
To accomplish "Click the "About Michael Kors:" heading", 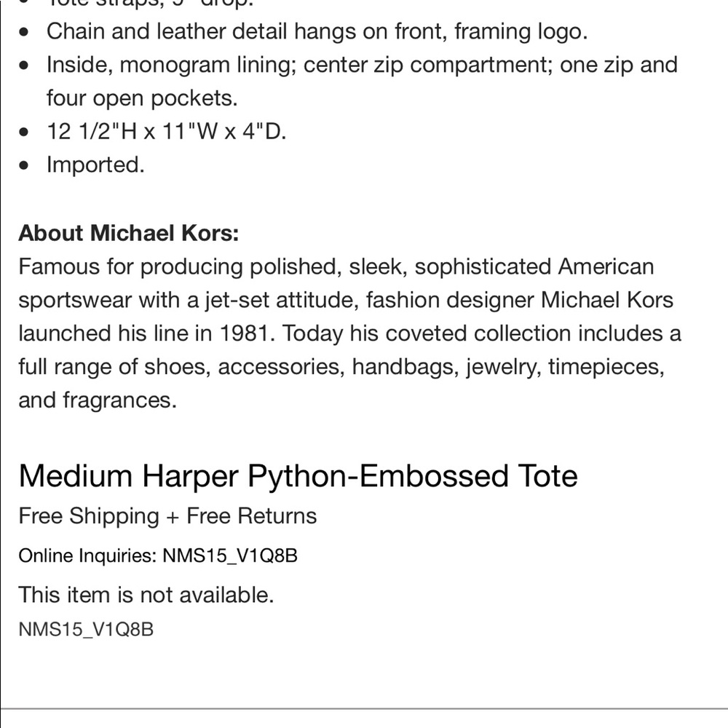I will 129,233.
